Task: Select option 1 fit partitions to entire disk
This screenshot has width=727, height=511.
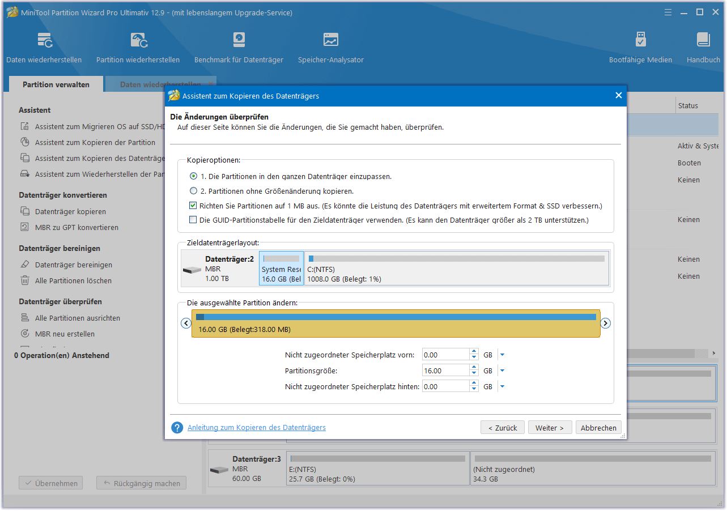Action: (194, 177)
